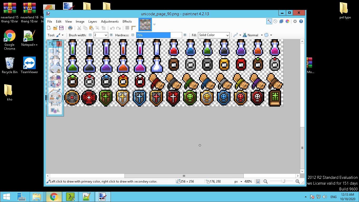This screenshot has height=202, width=359.
Task: Click the Deselect icon in toolbar
Action: coord(103,28)
